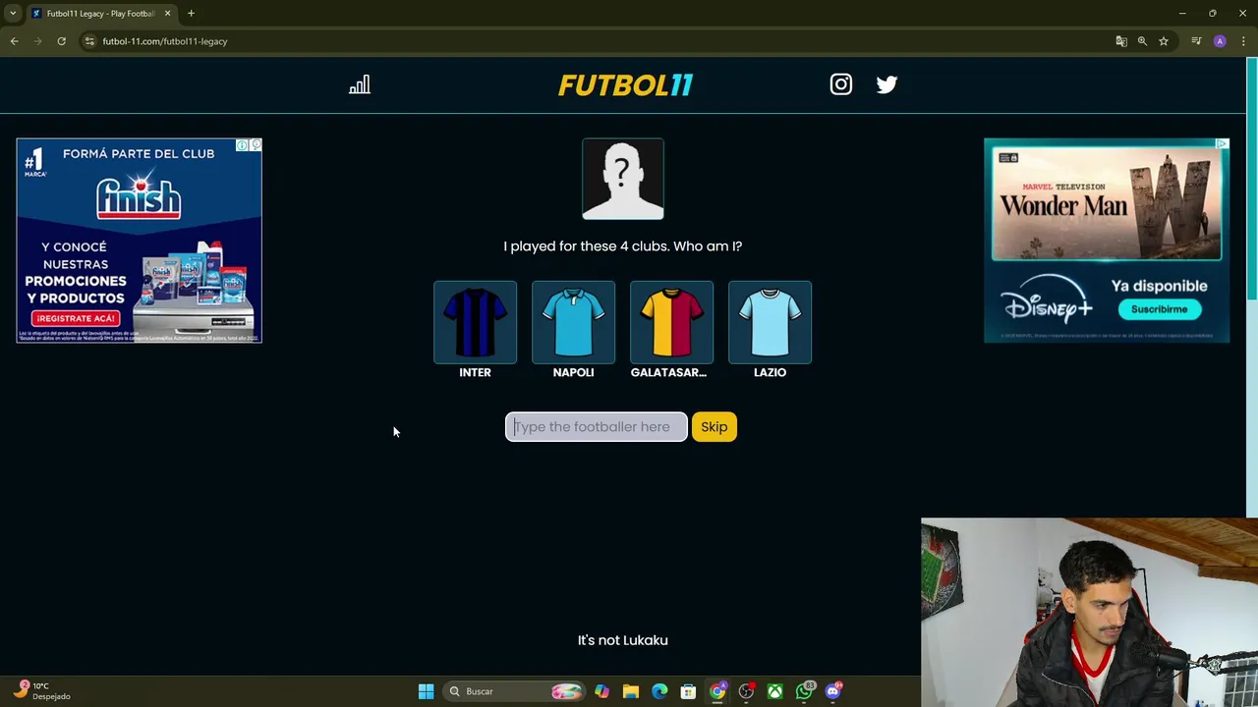Click Suscribirme in Disney+ ad
Screen dimensions: 1258x707
coord(1160,309)
